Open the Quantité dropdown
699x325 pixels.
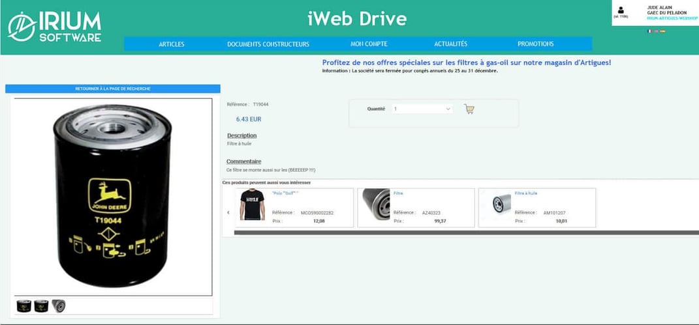422,109
